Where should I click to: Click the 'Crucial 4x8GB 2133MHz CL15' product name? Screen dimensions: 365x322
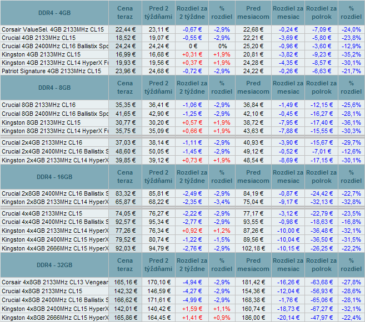(42, 291)
